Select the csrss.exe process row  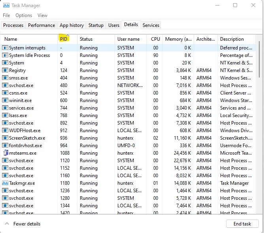(18, 93)
